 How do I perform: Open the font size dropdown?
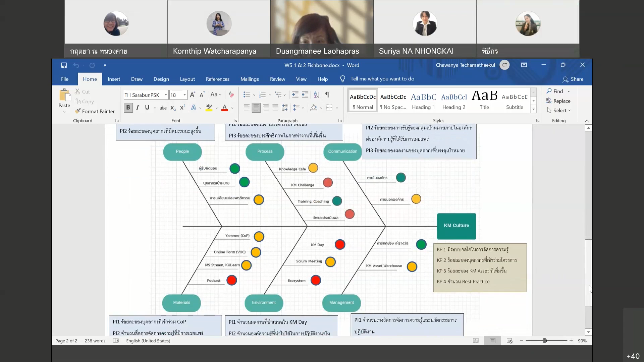[184, 95]
